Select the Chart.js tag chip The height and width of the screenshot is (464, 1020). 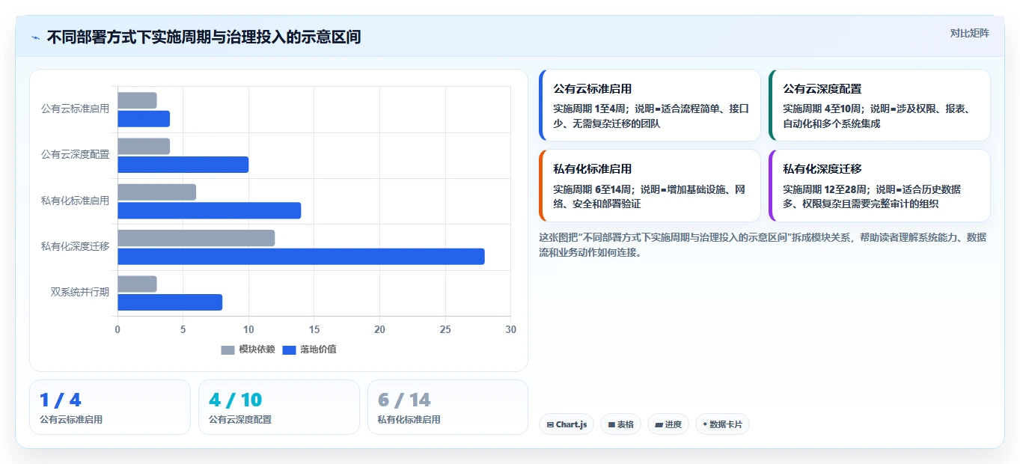pyautogui.click(x=567, y=424)
